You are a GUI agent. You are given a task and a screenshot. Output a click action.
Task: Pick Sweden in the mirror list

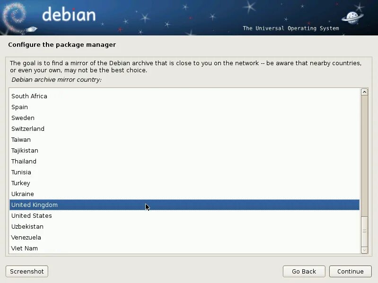click(185, 118)
